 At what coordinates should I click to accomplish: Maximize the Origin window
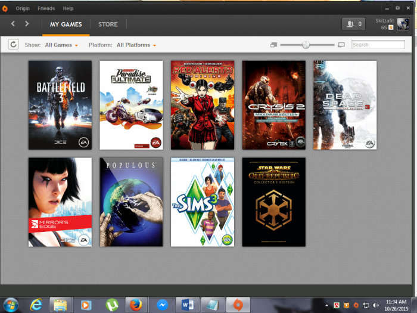point(397,8)
